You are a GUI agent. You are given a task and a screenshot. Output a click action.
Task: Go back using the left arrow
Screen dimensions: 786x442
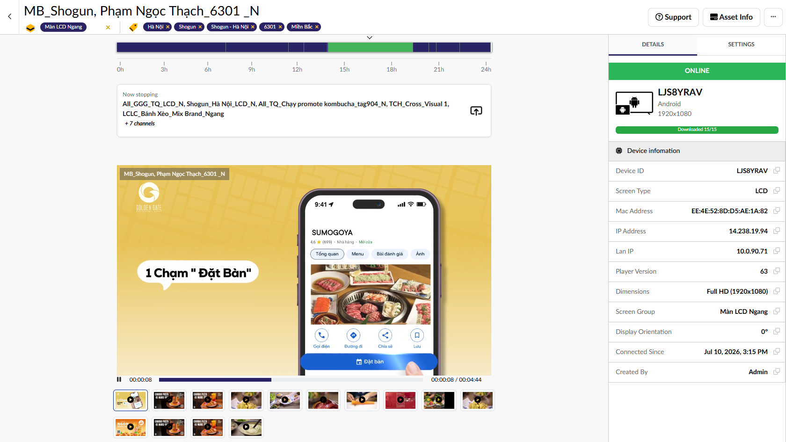point(10,16)
